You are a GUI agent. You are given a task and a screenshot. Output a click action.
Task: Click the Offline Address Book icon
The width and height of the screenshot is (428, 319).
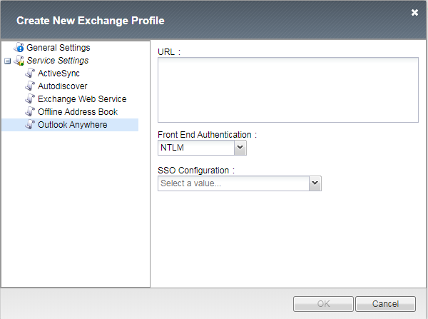(x=29, y=112)
